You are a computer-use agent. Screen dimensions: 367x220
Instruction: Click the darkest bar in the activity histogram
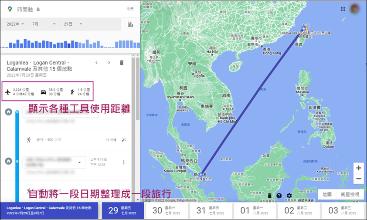click(69, 45)
